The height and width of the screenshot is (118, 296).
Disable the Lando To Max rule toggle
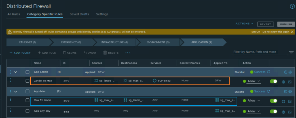coord(273,81)
